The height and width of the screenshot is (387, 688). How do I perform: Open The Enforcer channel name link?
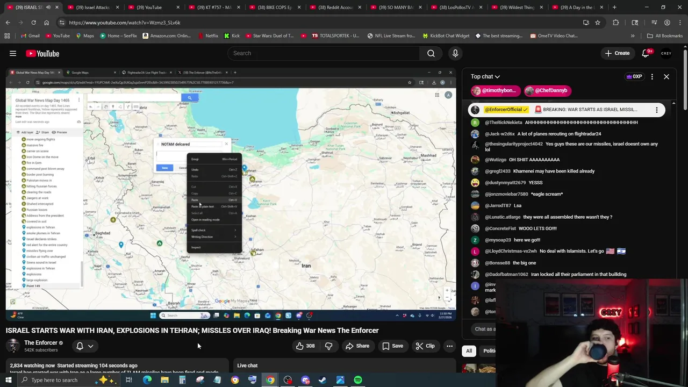click(41, 343)
